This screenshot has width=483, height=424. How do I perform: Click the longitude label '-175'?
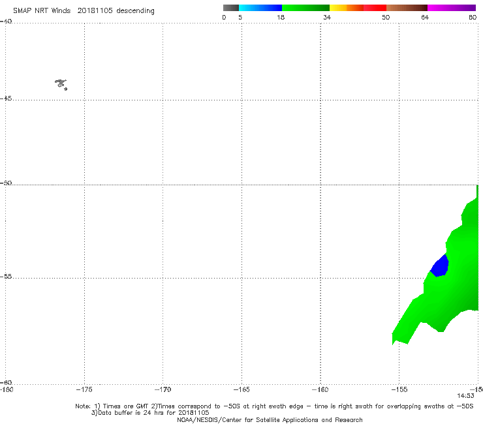[x=84, y=389]
